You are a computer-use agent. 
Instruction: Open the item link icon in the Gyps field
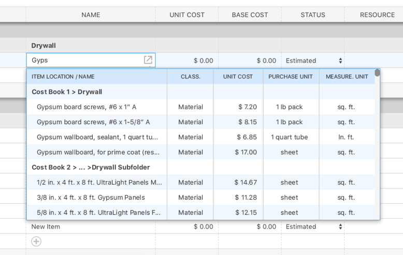[x=148, y=60]
